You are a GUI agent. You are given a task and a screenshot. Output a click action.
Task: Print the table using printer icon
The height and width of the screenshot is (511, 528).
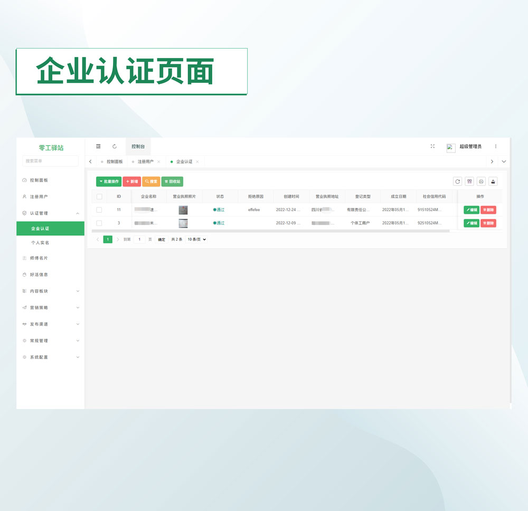pyautogui.click(x=481, y=182)
